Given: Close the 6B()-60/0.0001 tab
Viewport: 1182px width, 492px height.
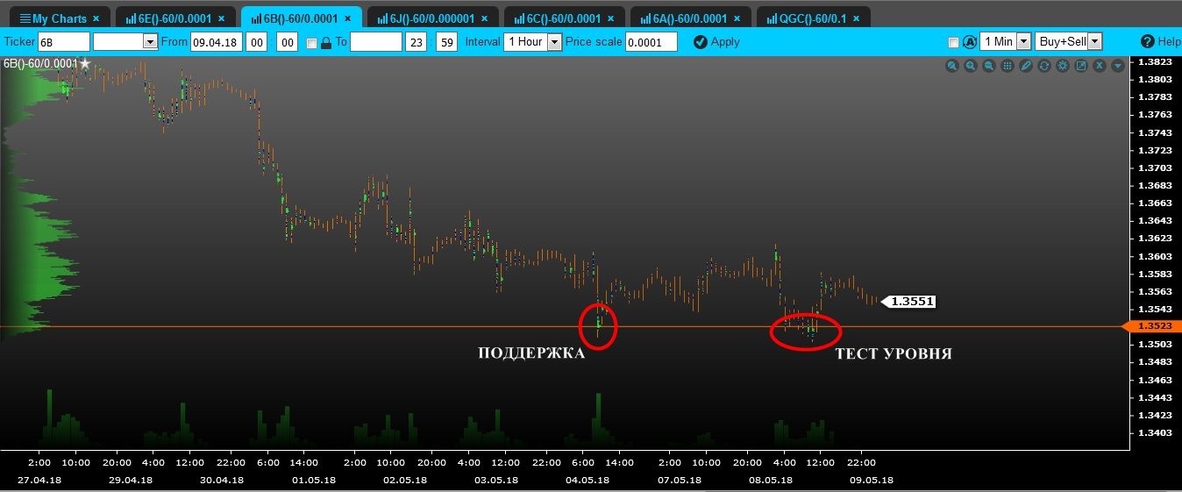Looking at the screenshot, I should pos(347,18).
